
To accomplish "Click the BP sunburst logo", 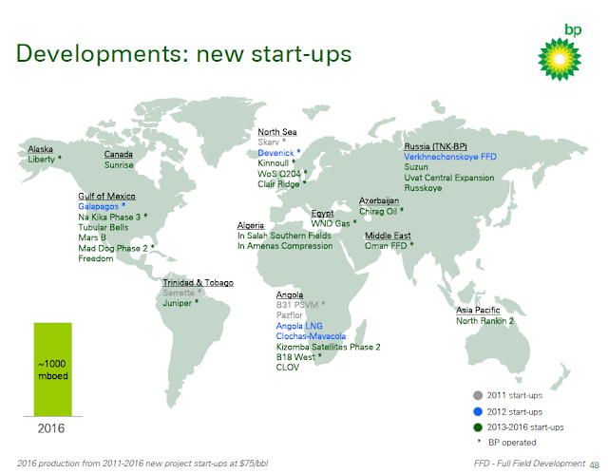I will pos(560,59).
